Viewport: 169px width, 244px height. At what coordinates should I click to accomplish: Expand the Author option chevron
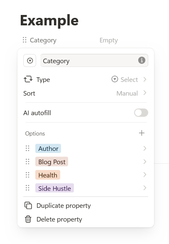(145, 148)
